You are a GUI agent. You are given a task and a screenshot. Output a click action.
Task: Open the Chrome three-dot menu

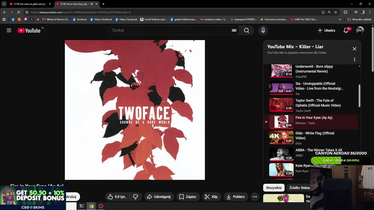click(x=370, y=12)
